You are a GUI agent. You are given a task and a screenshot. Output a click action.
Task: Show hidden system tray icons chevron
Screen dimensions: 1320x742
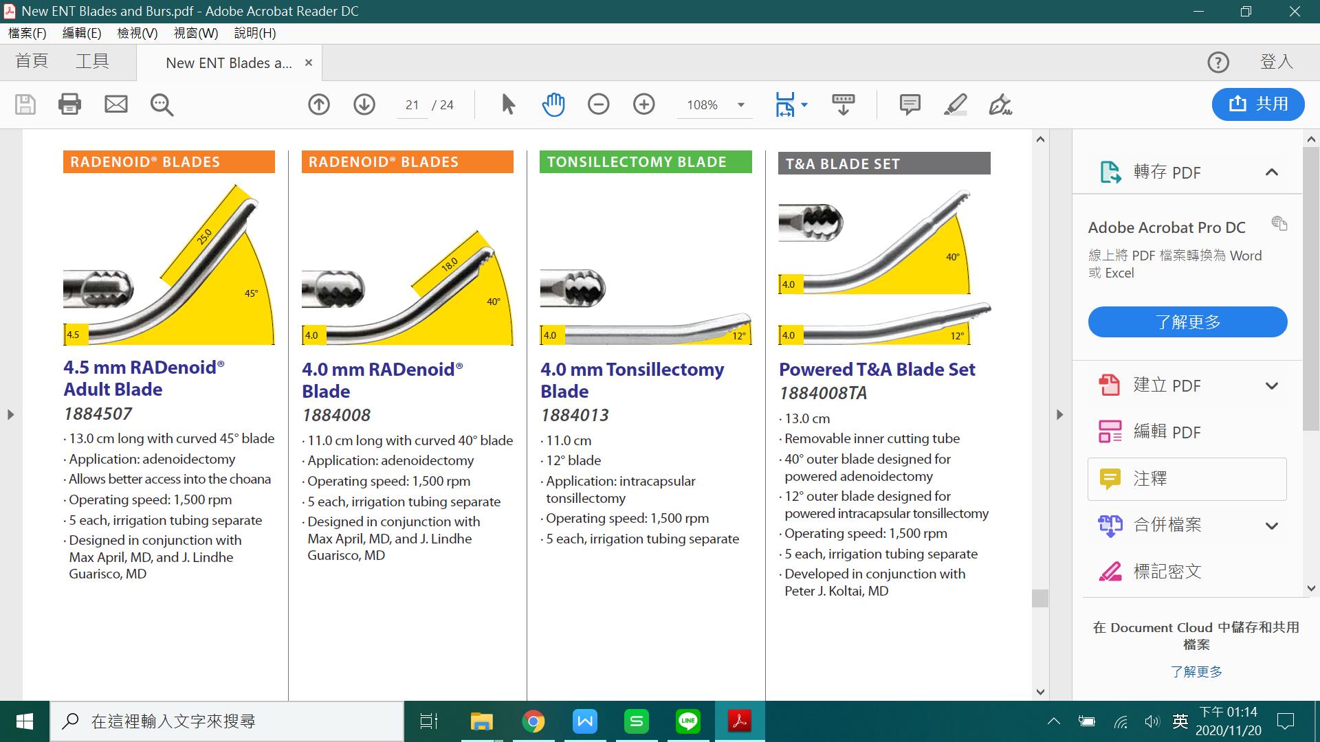tap(1053, 721)
